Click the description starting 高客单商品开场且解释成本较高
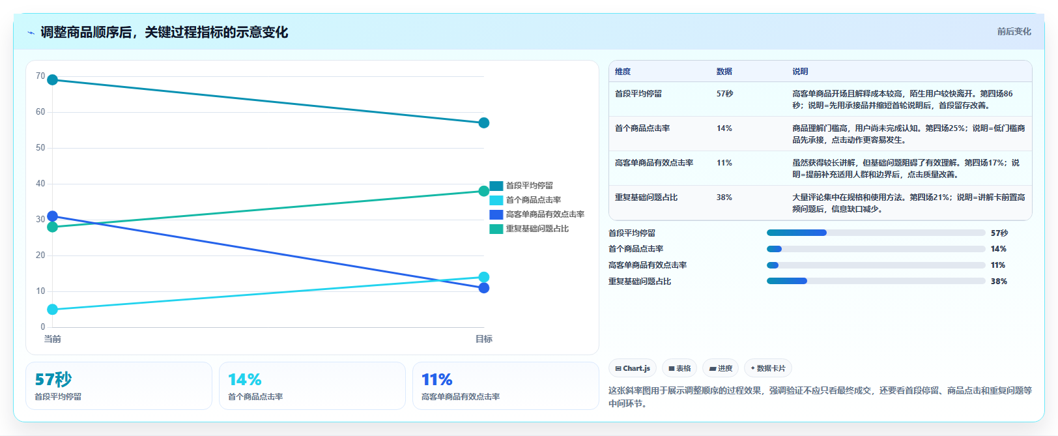Screen dimensions: 1058x436 click(x=903, y=100)
